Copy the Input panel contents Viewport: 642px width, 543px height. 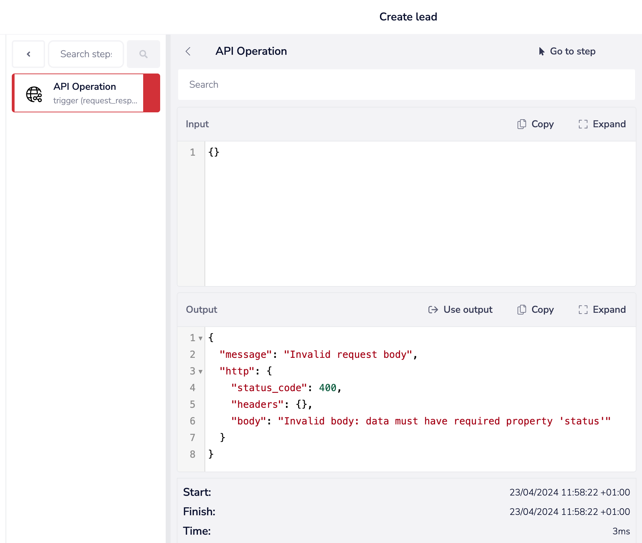(x=536, y=124)
